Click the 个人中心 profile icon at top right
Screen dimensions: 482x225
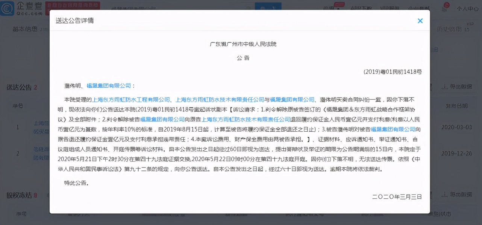pyautogui.click(x=467, y=7)
